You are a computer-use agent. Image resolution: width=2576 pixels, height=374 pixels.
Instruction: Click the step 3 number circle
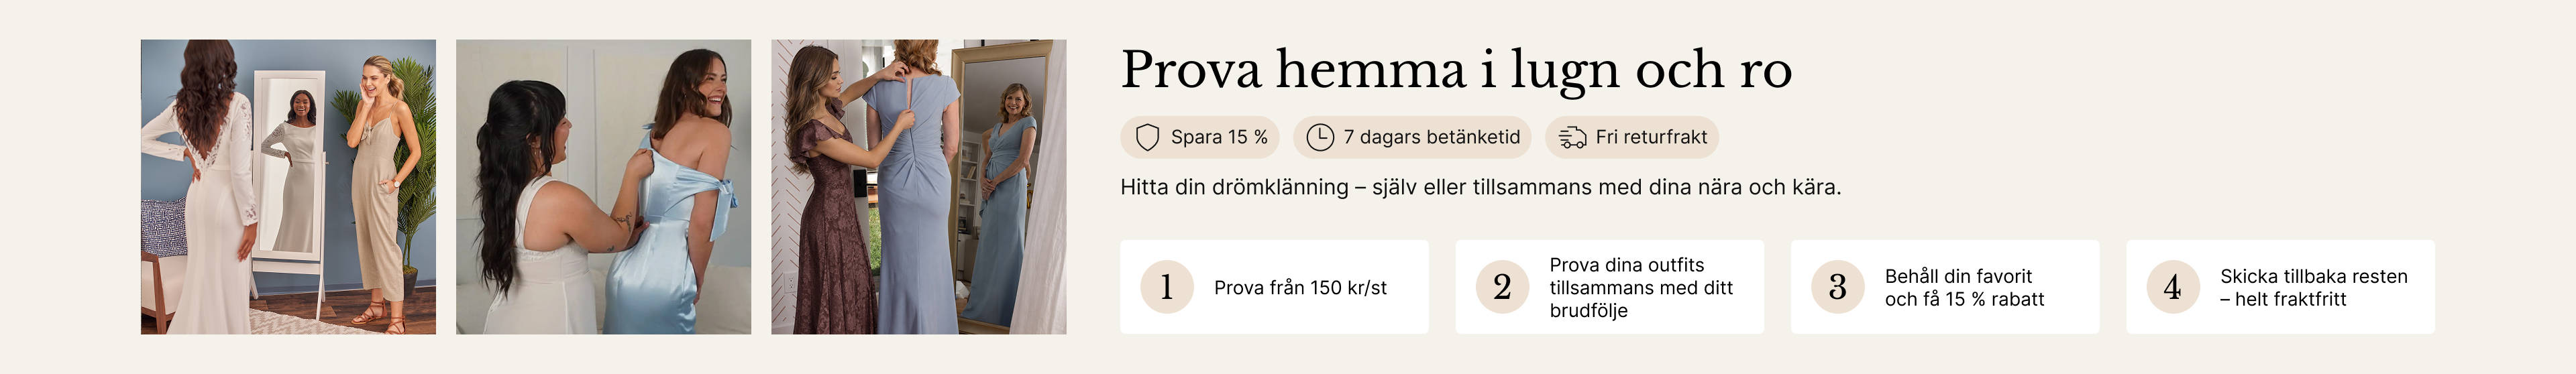1838,287
